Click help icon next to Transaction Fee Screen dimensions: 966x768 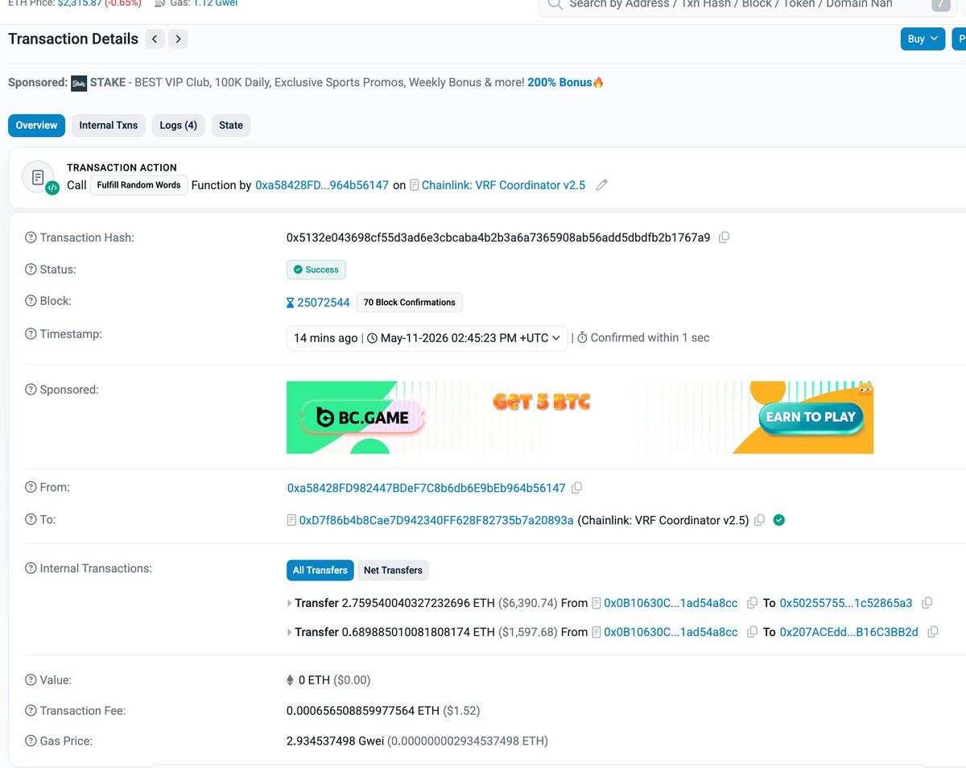click(31, 711)
